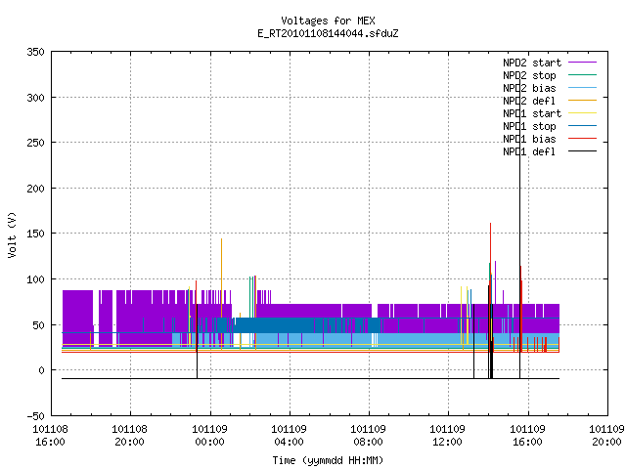Viewport: 626px width, 469px height.
Task: Click the -50 y-axis tick label
Action: click(x=35, y=416)
